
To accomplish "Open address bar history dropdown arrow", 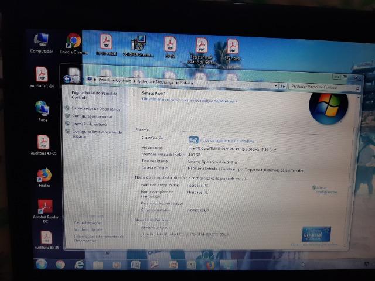I will 276,85.
